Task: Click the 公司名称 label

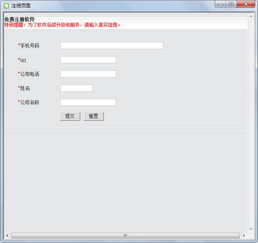Action: [30, 102]
